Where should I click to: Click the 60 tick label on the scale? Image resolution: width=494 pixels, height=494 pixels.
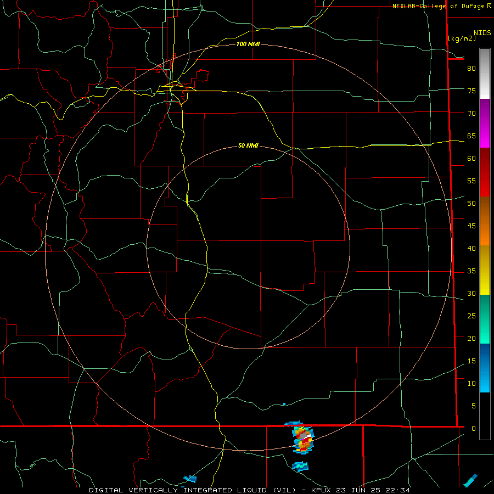(x=471, y=159)
